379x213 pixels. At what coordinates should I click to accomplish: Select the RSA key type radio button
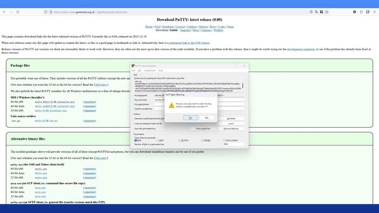[x=136, y=140]
